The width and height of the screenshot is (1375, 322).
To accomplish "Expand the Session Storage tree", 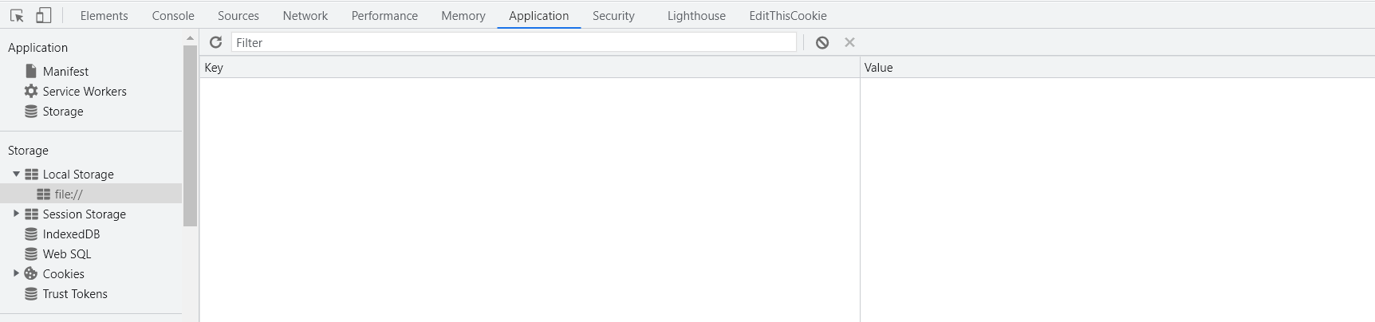I will tap(16, 214).
